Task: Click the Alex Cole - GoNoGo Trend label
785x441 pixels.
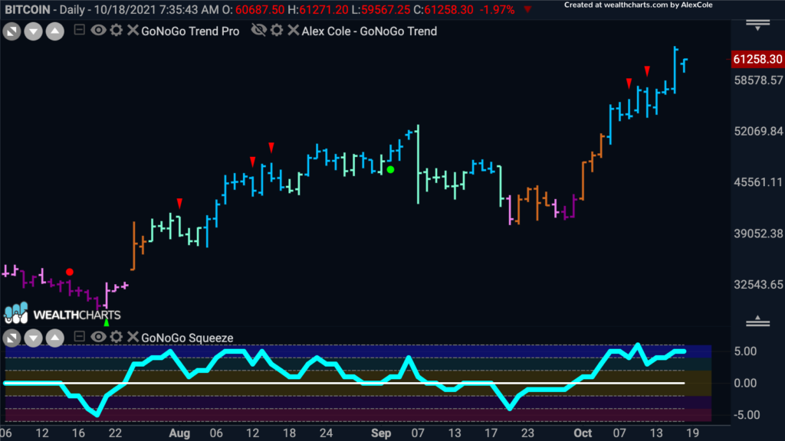Action: click(370, 31)
